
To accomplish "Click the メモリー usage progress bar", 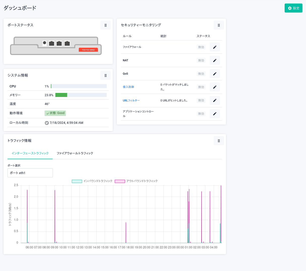I will click(81, 95).
